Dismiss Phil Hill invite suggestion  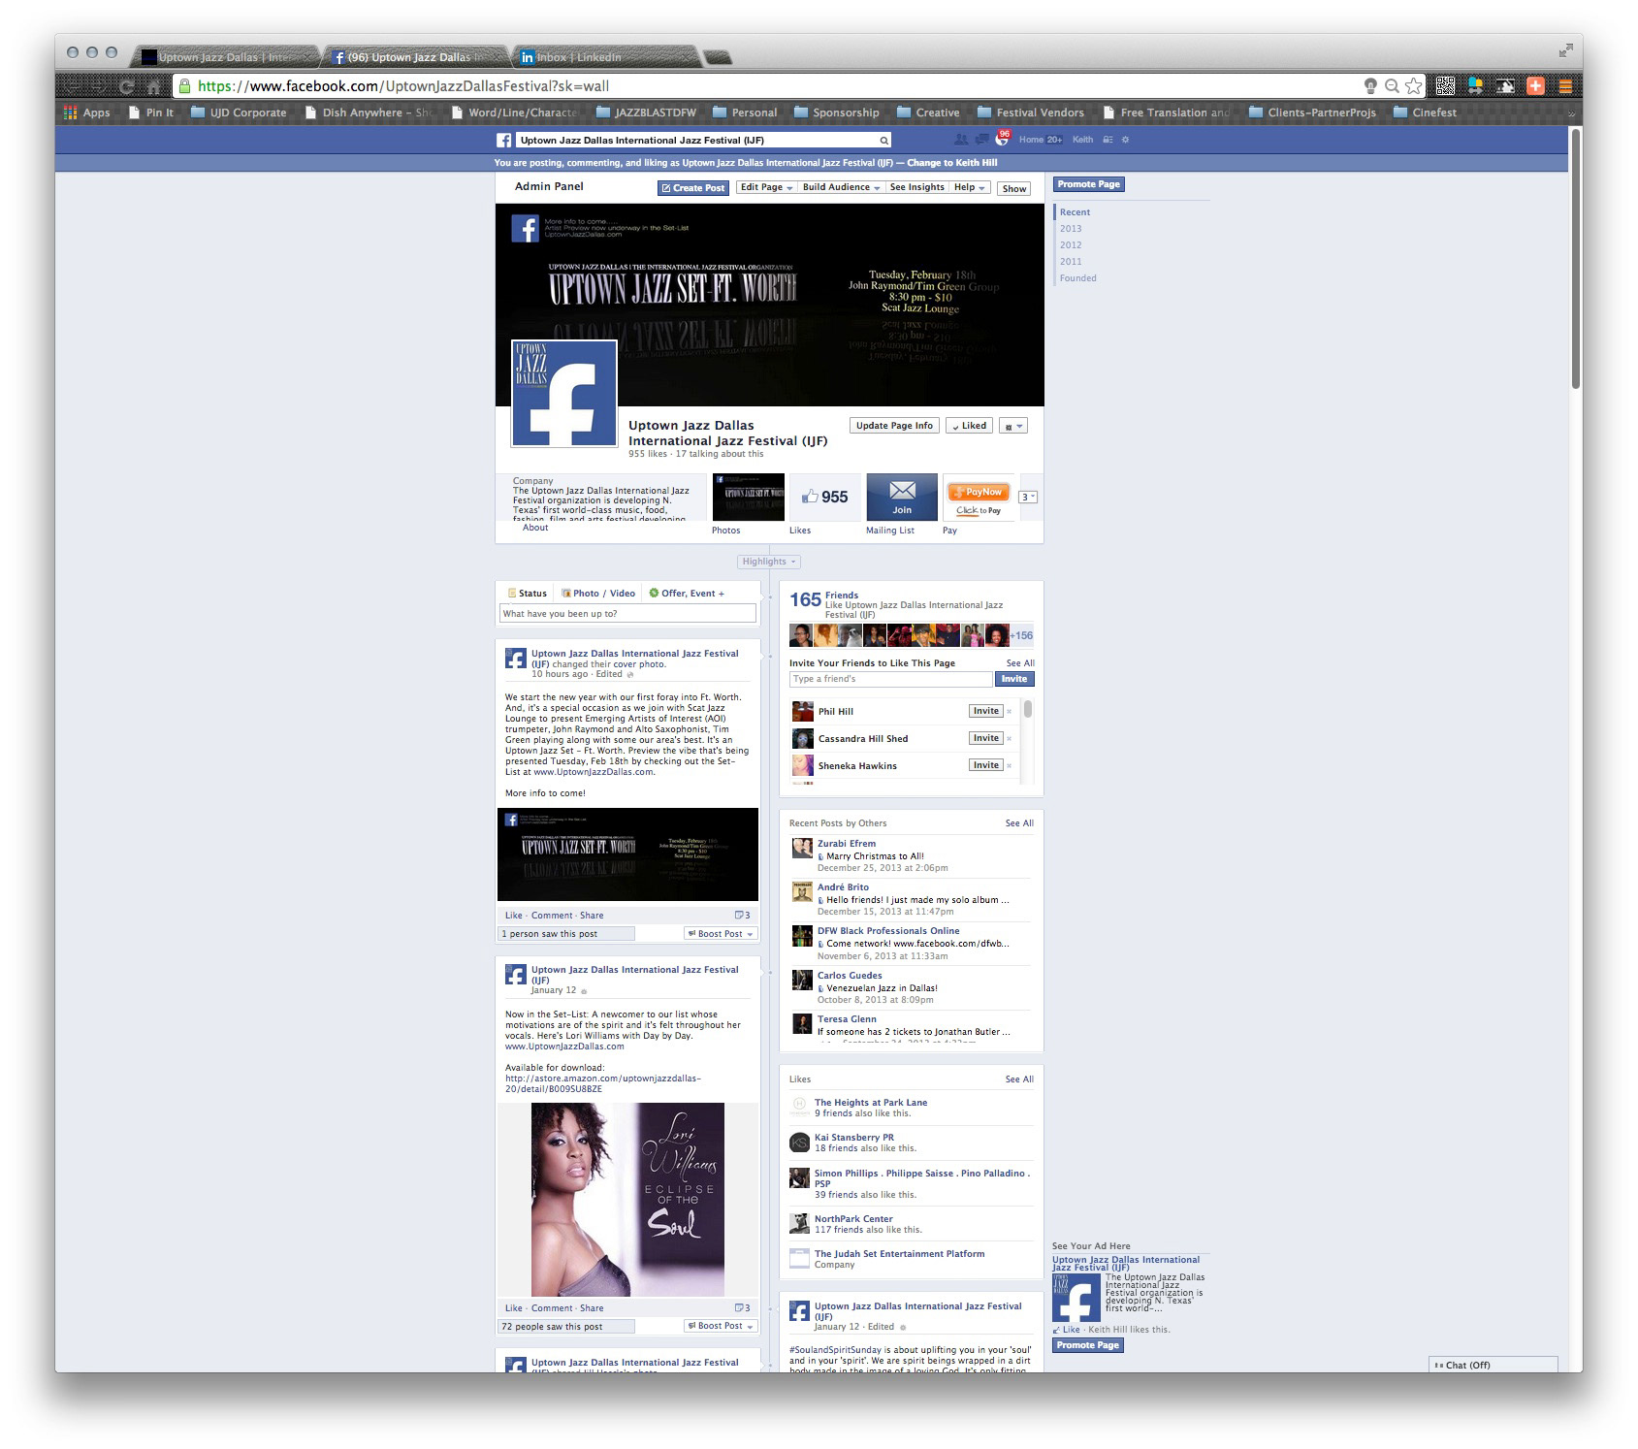tap(1009, 712)
